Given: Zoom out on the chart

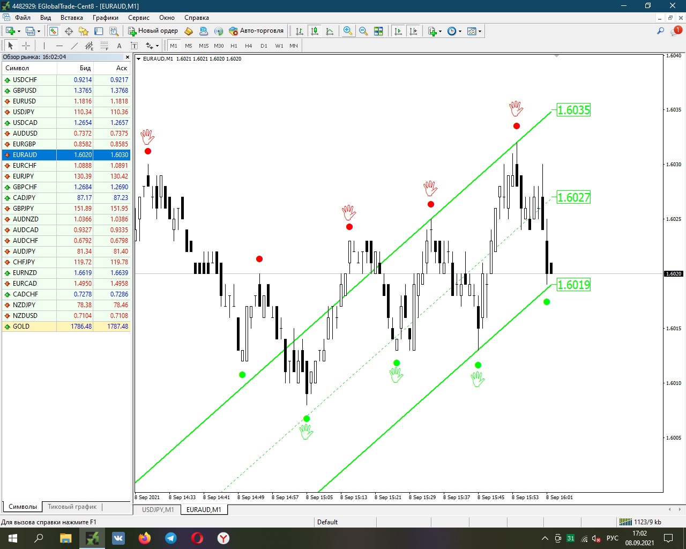Looking at the screenshot, I should [x=363, y=31].
